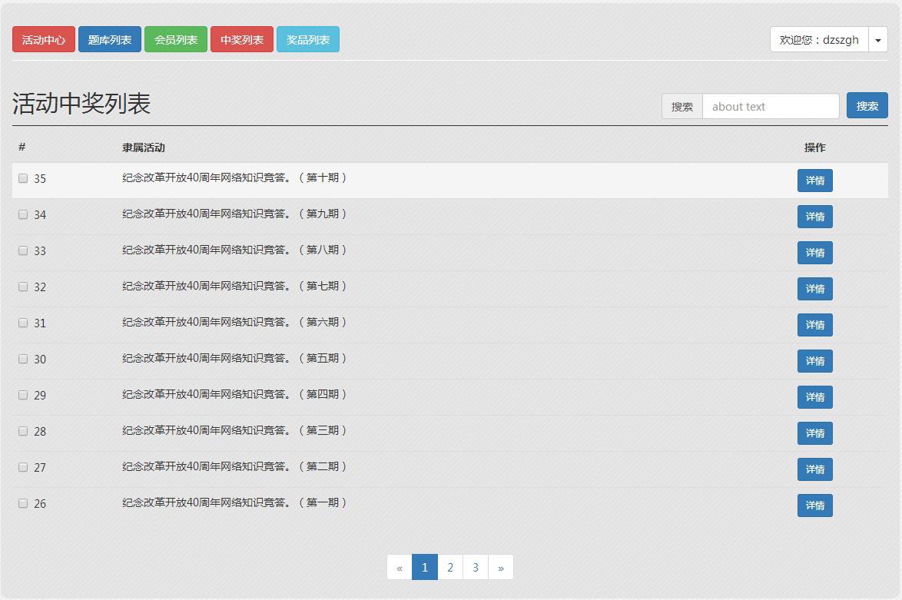This screenshot has height=600, width=902.
Task: Open the 活动中心 navigation button
Action: [44, 40]
